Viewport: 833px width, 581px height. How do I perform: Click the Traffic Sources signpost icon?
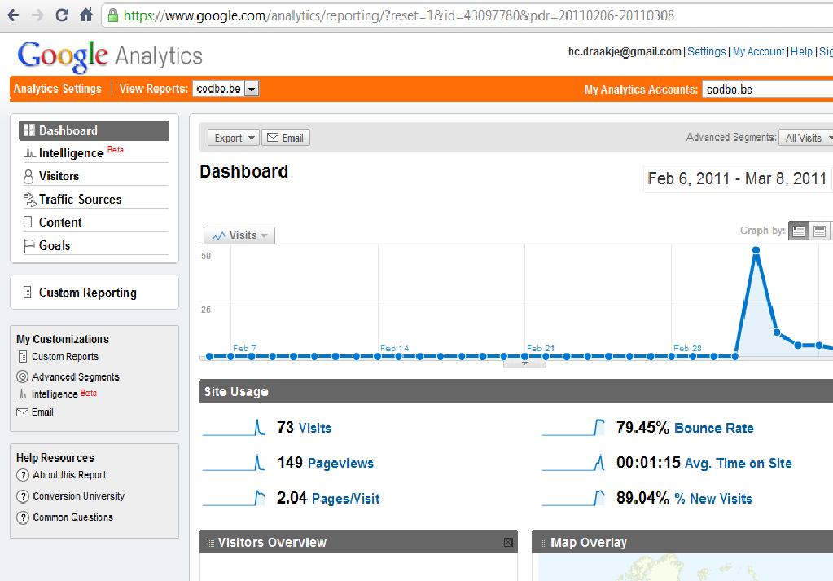coord(29,200)
